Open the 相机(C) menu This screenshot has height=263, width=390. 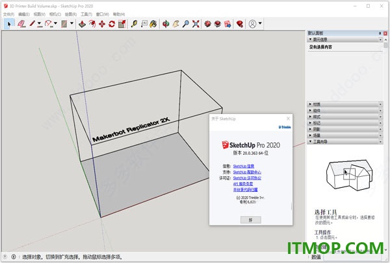[x=55, y=14]
